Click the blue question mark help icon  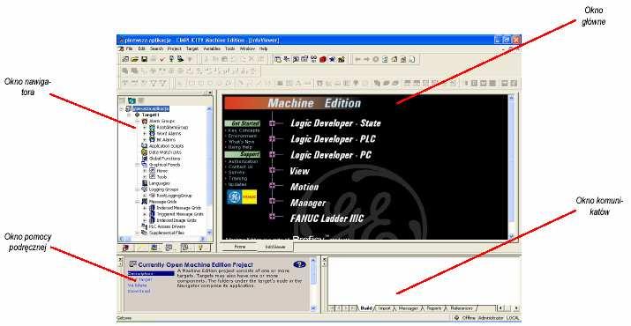pyautogui.click(x=299, y=264)
